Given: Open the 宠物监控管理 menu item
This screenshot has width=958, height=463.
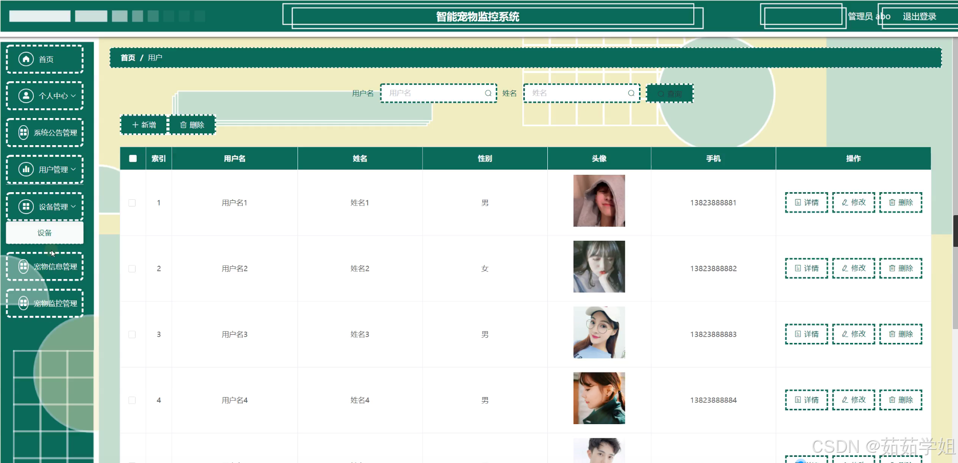Looking at the screenshot, I should [45, 303].
